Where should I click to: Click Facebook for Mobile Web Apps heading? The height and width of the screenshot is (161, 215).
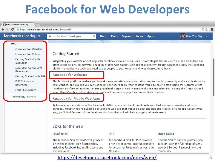[76, 98]
